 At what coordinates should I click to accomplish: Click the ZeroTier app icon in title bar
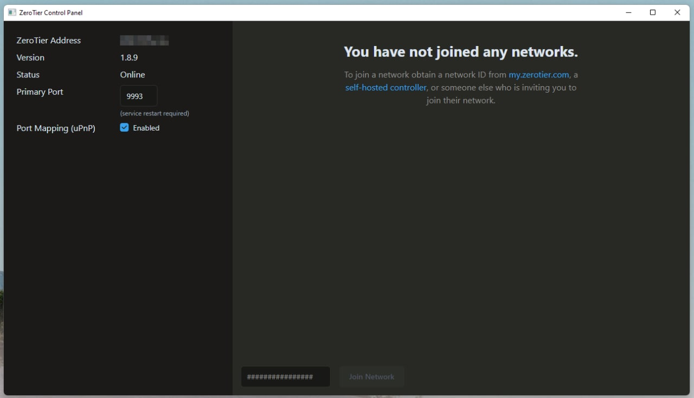point(12,12)
